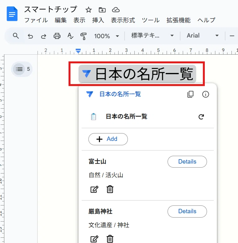The image size is (238, 243).
Task: Select the 富士山 entry title
Action: point(97,162)
